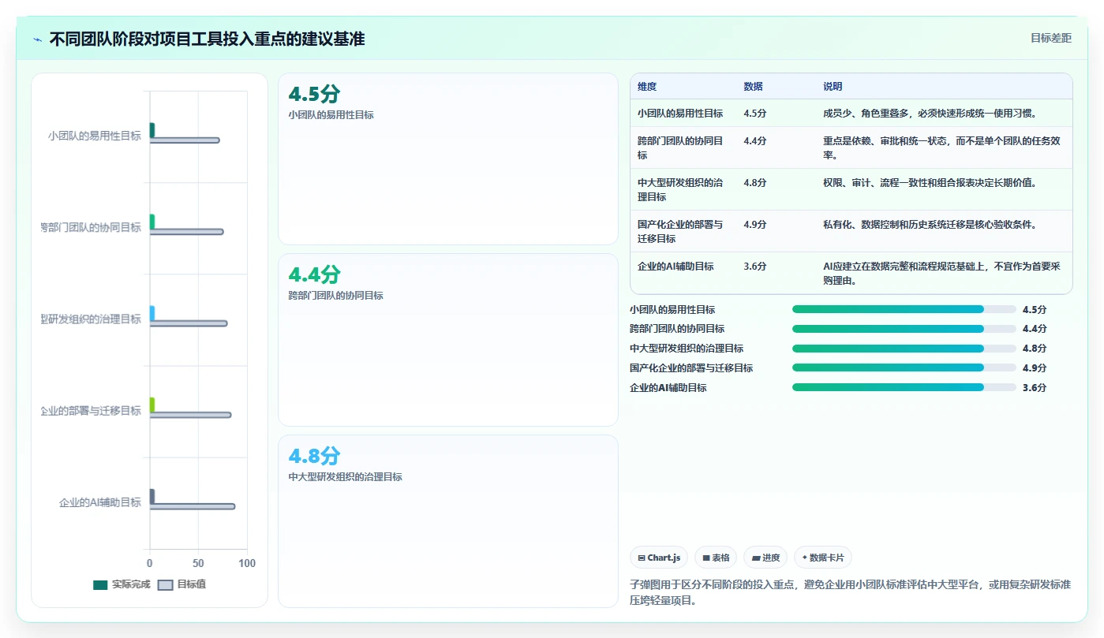Click the chart target bar for 跨部门团队的协同目标
Image resolution: width=1104 pixels, height=638 pixels.
click(187, 232)
